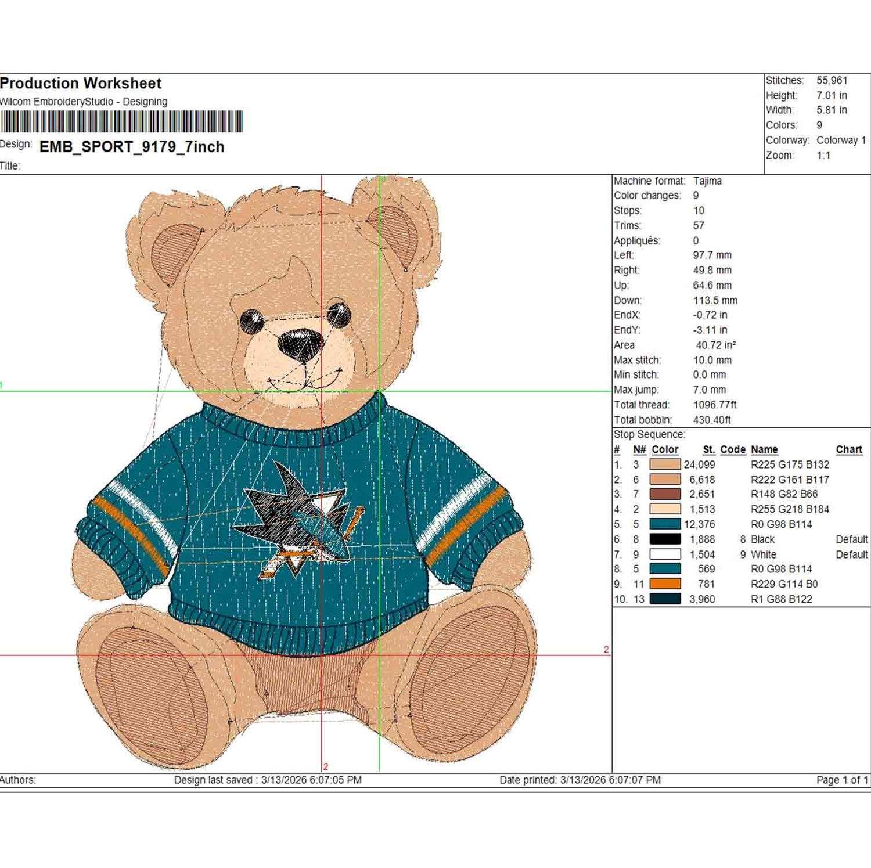871x868 pixels.
Task: Click "Wilcom EmbroideryStudio - Designing" subtitle
Action: point(84,102)
